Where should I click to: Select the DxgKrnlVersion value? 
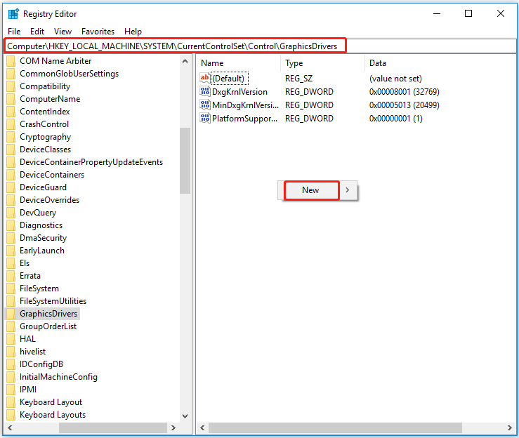[x=239, y=92]
